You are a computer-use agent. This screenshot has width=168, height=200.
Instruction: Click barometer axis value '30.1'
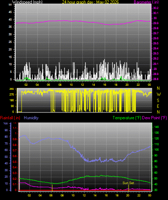click(156, 13)
